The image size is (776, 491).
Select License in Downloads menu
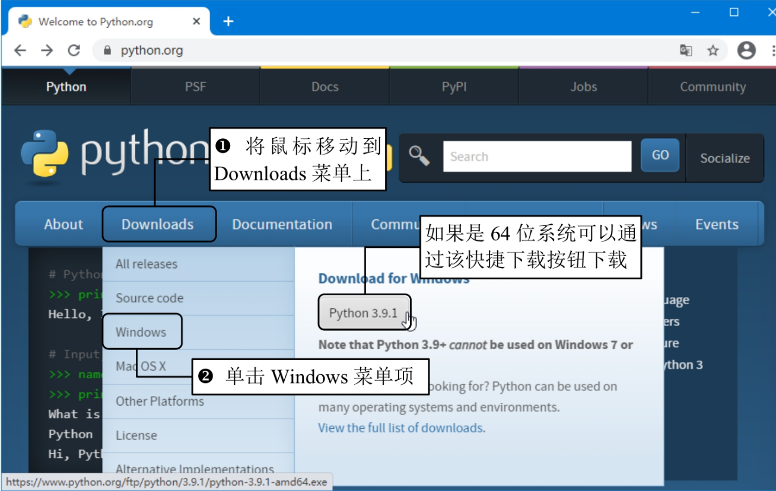click(198, 435)
